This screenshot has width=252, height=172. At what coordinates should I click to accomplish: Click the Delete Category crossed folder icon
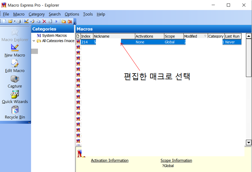(70, 21)
